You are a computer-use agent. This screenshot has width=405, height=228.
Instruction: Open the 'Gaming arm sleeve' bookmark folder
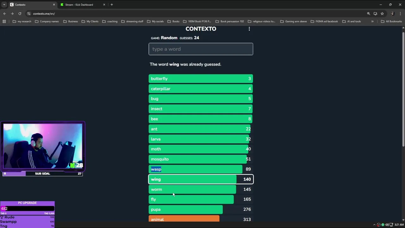click(293, 22)
